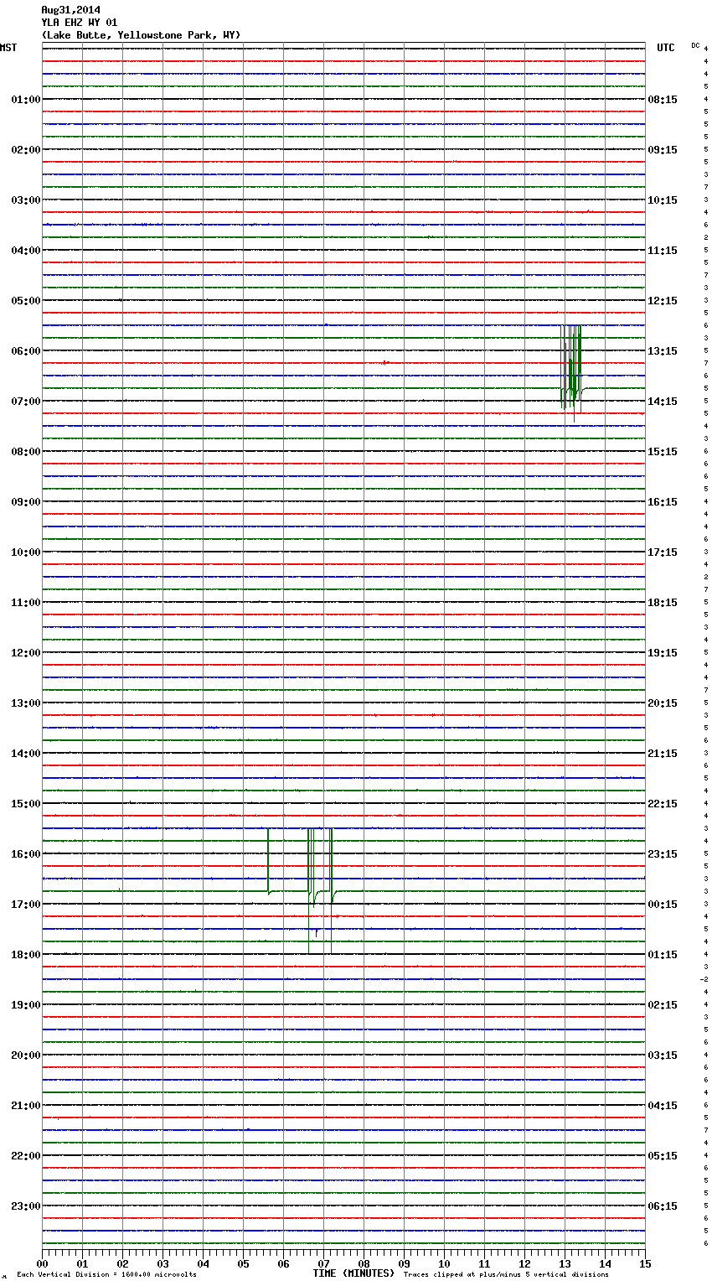Click the 08:15 UTC time label
This screenshot has height=1286, width=712.
pos(663,100)
